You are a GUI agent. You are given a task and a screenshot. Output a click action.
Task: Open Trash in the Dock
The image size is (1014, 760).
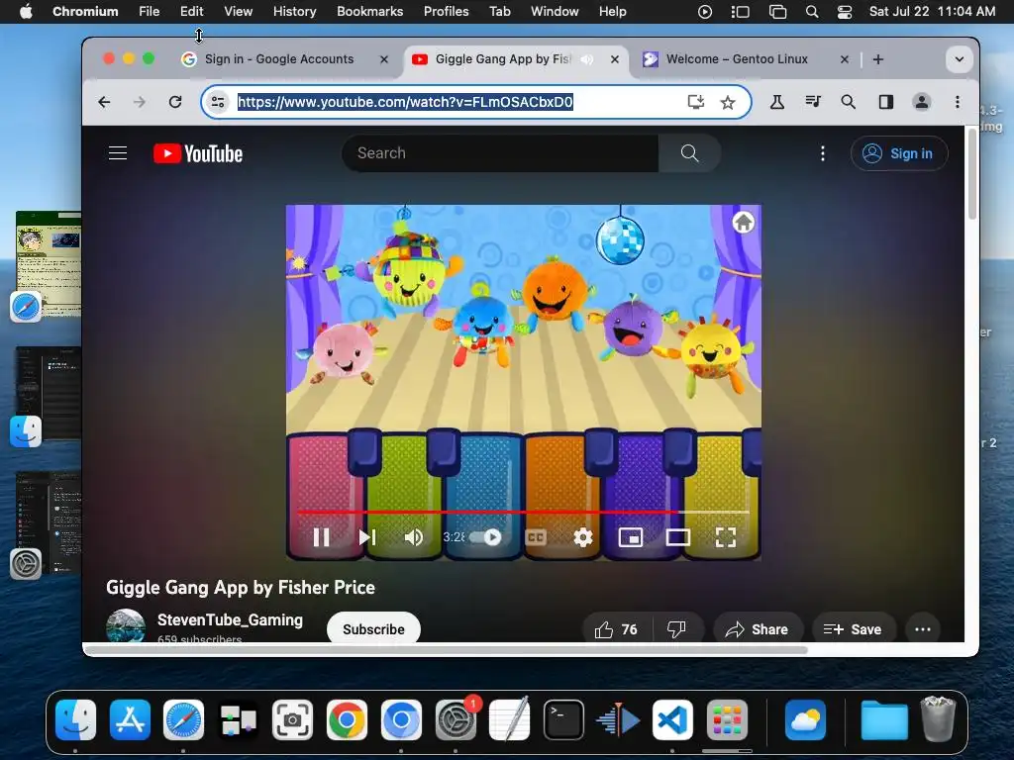tap(938, 719)
